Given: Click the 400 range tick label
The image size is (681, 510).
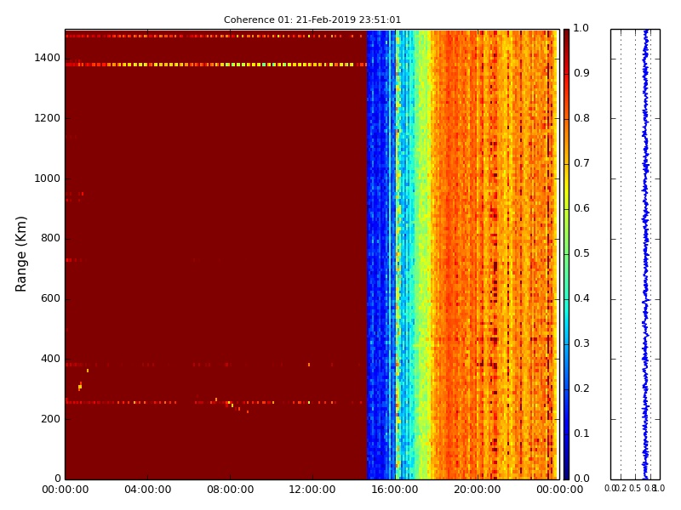Looking at the screenshot, I should [50, 359].
